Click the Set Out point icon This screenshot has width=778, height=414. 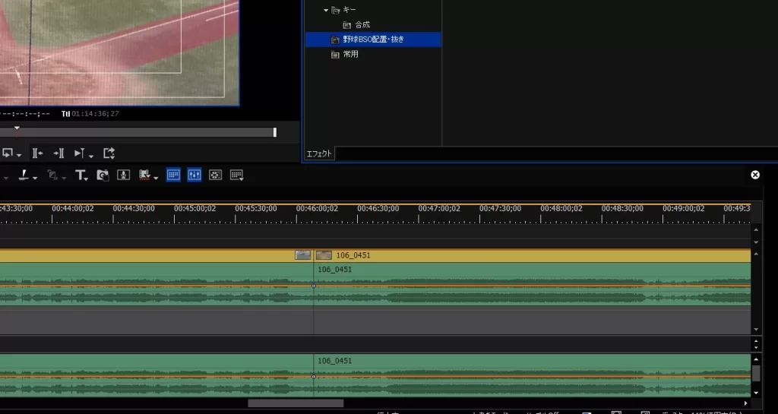[x=59, y=153]
